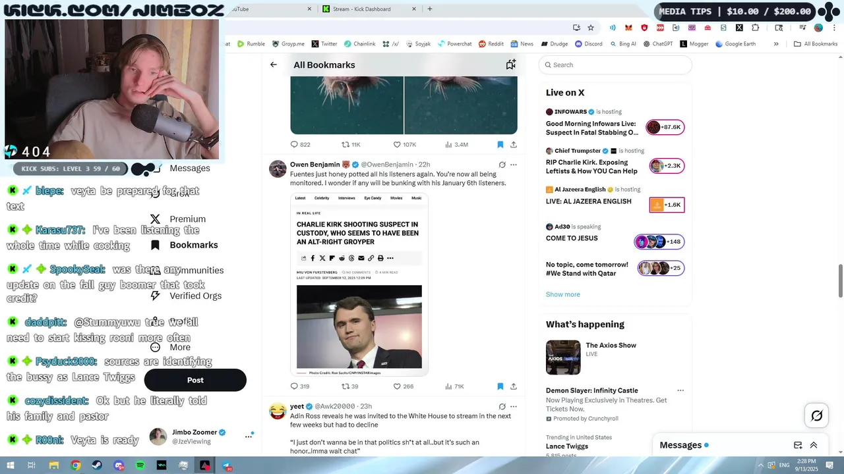This screenshot has width=844, height=474.
Task: Open more options on Owen Benjamin's post
Action: point(514,165)
